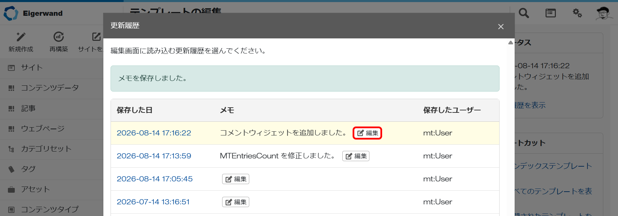Click the 再構築 rebuild icon

pyautogui.click(x=59, y=37)
